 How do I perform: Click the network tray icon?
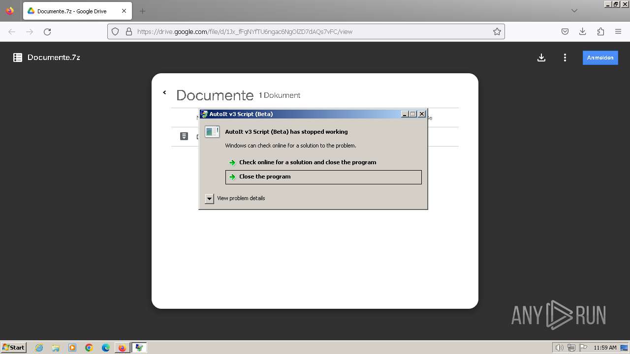coord(571,348)
